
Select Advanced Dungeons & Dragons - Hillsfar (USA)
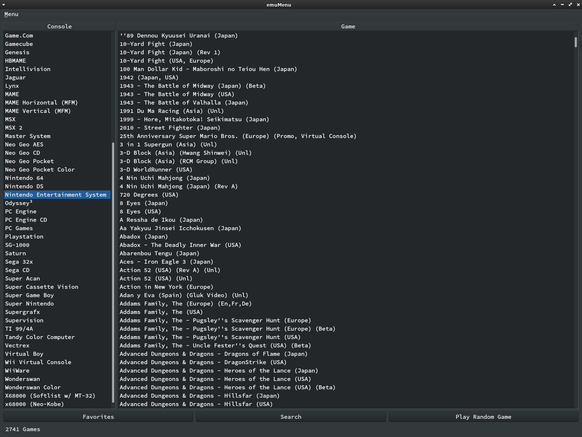click(346, 404)
